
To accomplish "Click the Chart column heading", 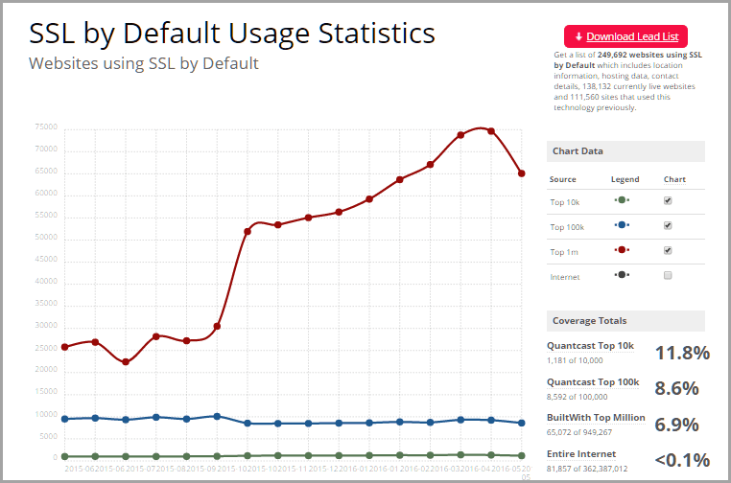I will (x=674, y=179).
